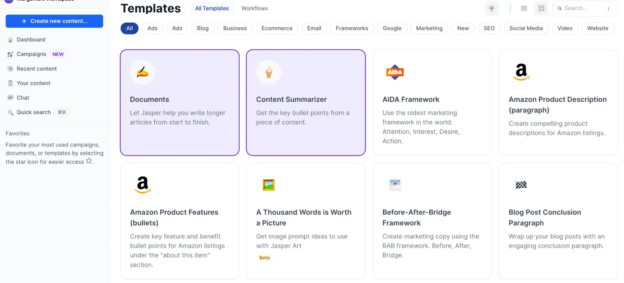This screenshot has width=624, height=283.
Task: Open Content Summarizer card title
Action: [x=292, y=100]
